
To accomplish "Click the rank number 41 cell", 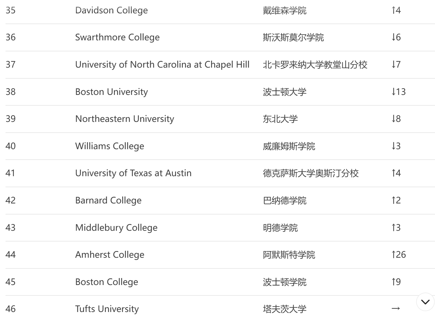I will point(10,173).
